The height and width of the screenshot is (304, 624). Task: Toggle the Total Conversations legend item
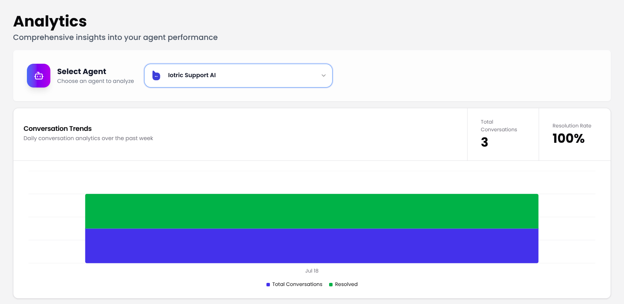click(x=295, y=284)
